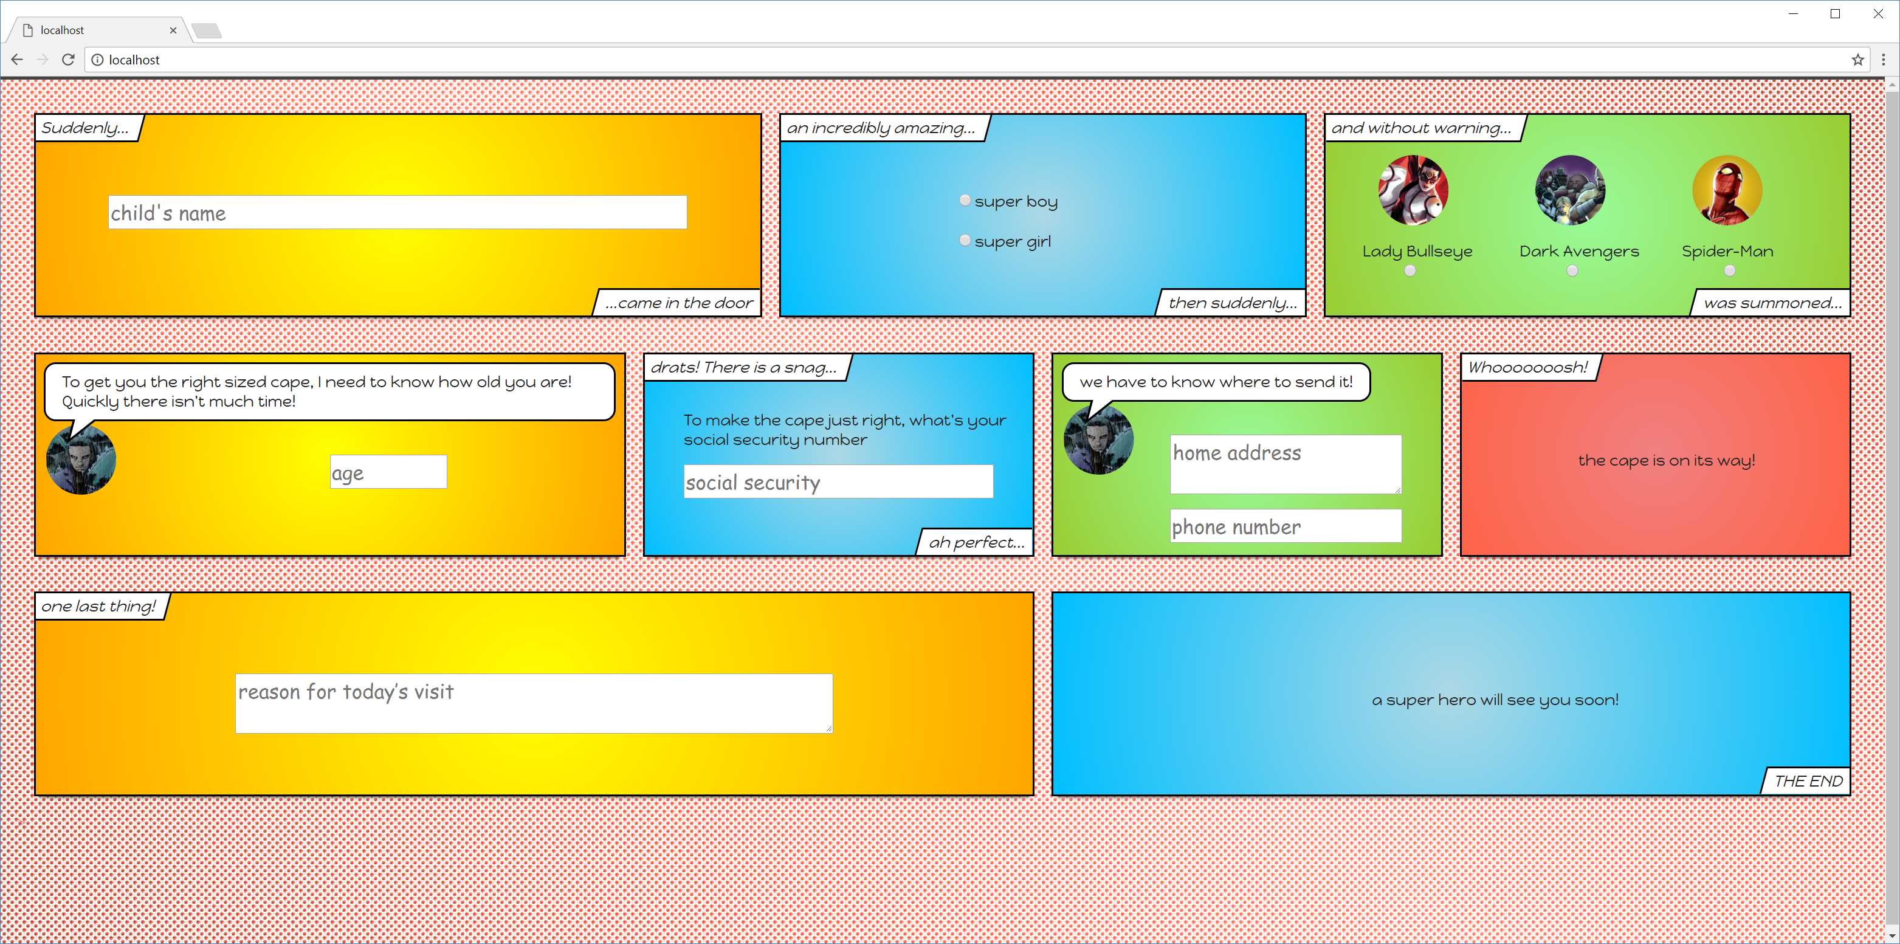
Task: Choose the Spider-Man radio button
Action: click(1729, 270)
